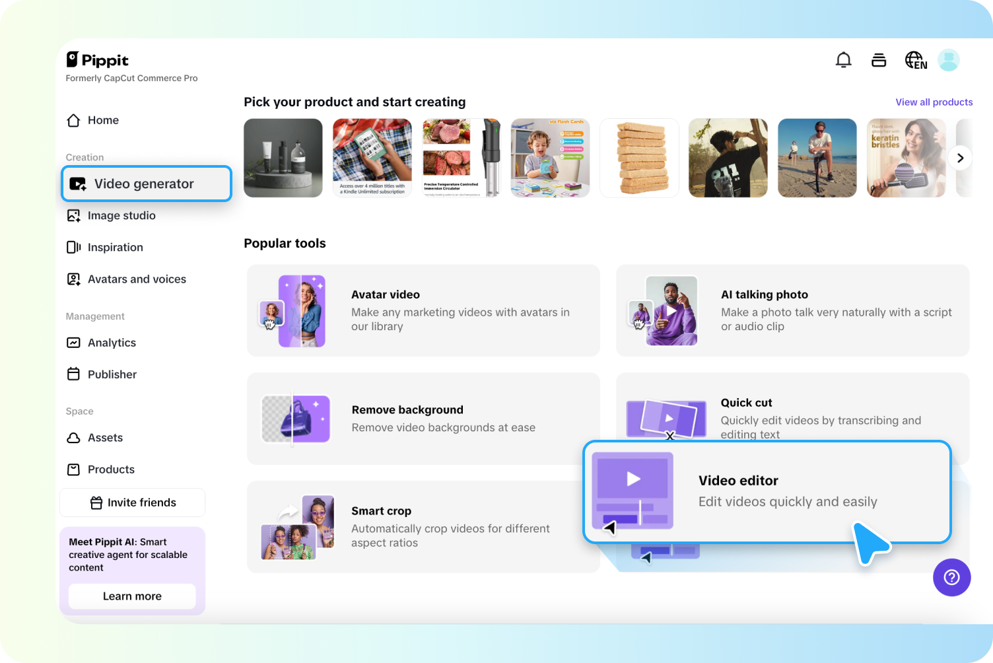Open the Analytics panel icon
The image size is (993, 663).
(73, 342)
